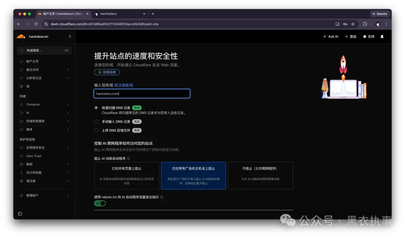Toggle robots.txt AI instruction switch
The height and width of the screenshot is (237, 405).
tap(100, 203)
